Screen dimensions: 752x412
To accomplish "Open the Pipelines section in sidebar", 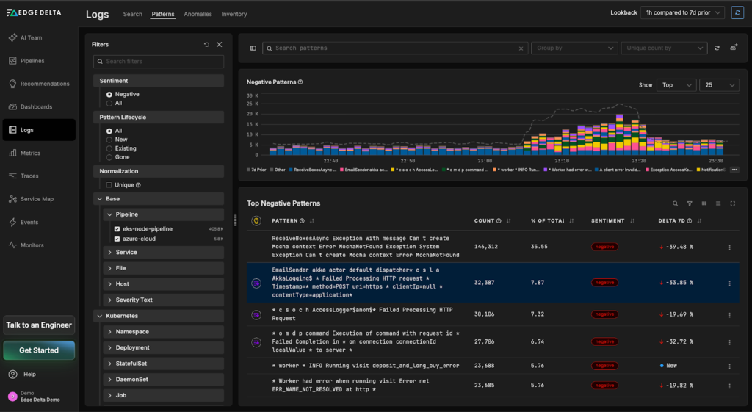I will point(32,61).
